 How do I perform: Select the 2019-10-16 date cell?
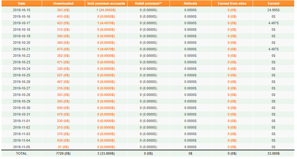coord(22,17)
